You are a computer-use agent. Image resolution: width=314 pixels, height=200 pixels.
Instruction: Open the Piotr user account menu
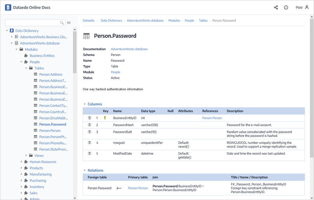(x=302, y=7)
